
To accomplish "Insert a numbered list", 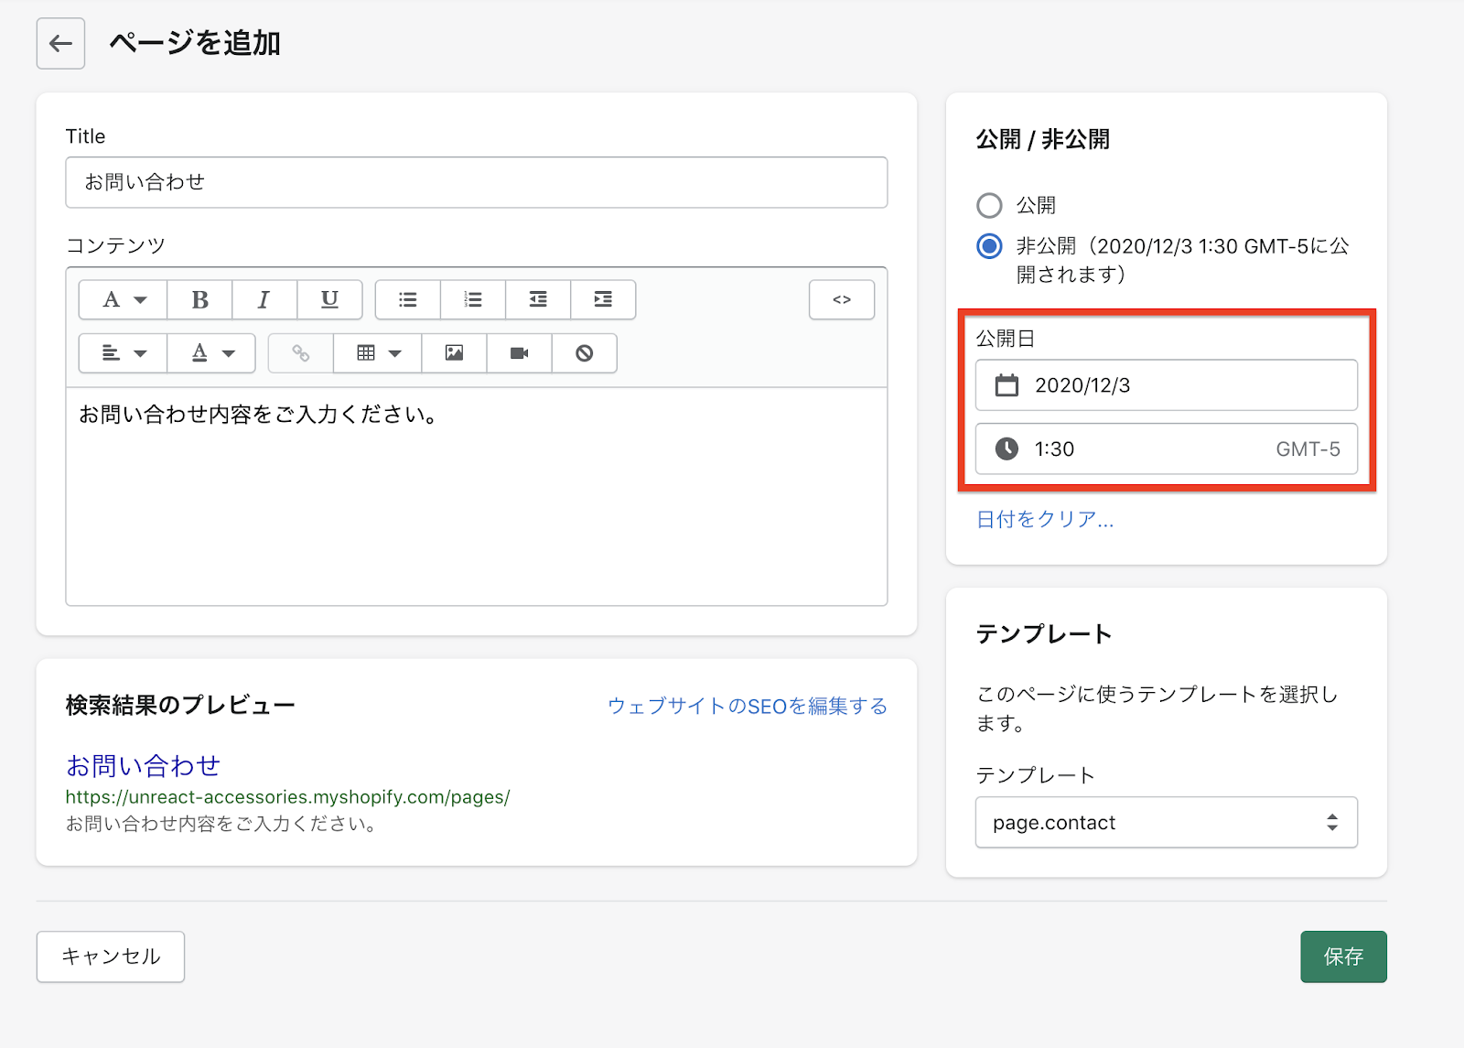I will (x=473, y=299).
